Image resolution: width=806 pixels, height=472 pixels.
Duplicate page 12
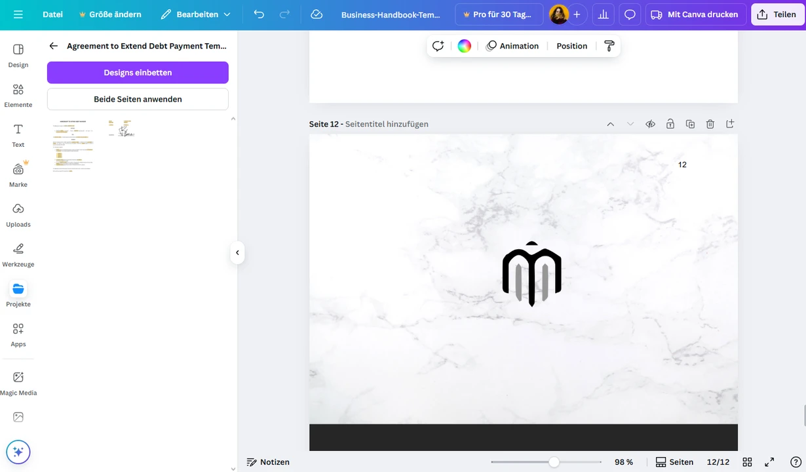click(x=690, y=124)
